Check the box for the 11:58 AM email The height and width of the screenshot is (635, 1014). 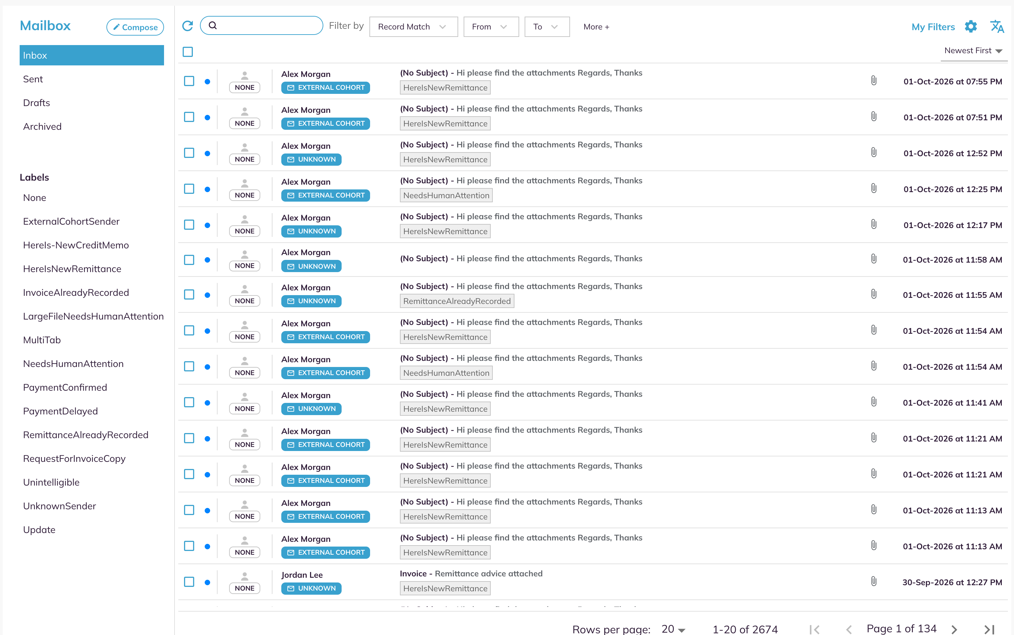pyautogui.click(x=189, y=260)
